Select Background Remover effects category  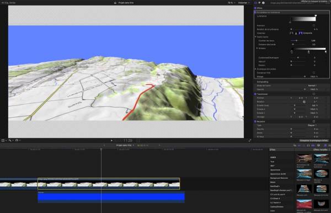[279, 178]
